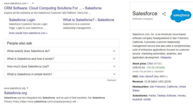Open "What is Salesforce? - Salesforce" sitelink

89,20
